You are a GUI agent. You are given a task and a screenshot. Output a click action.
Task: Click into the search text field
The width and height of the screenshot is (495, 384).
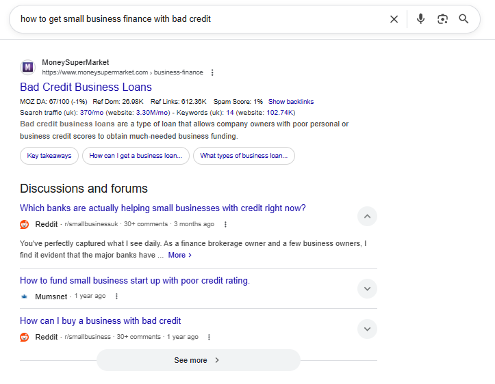pos(202,19)
